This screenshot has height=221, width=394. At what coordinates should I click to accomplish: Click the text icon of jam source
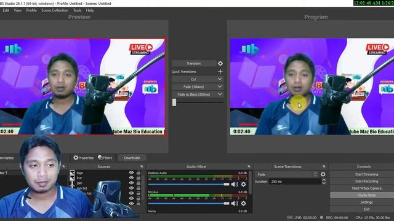tap(72, 184)
